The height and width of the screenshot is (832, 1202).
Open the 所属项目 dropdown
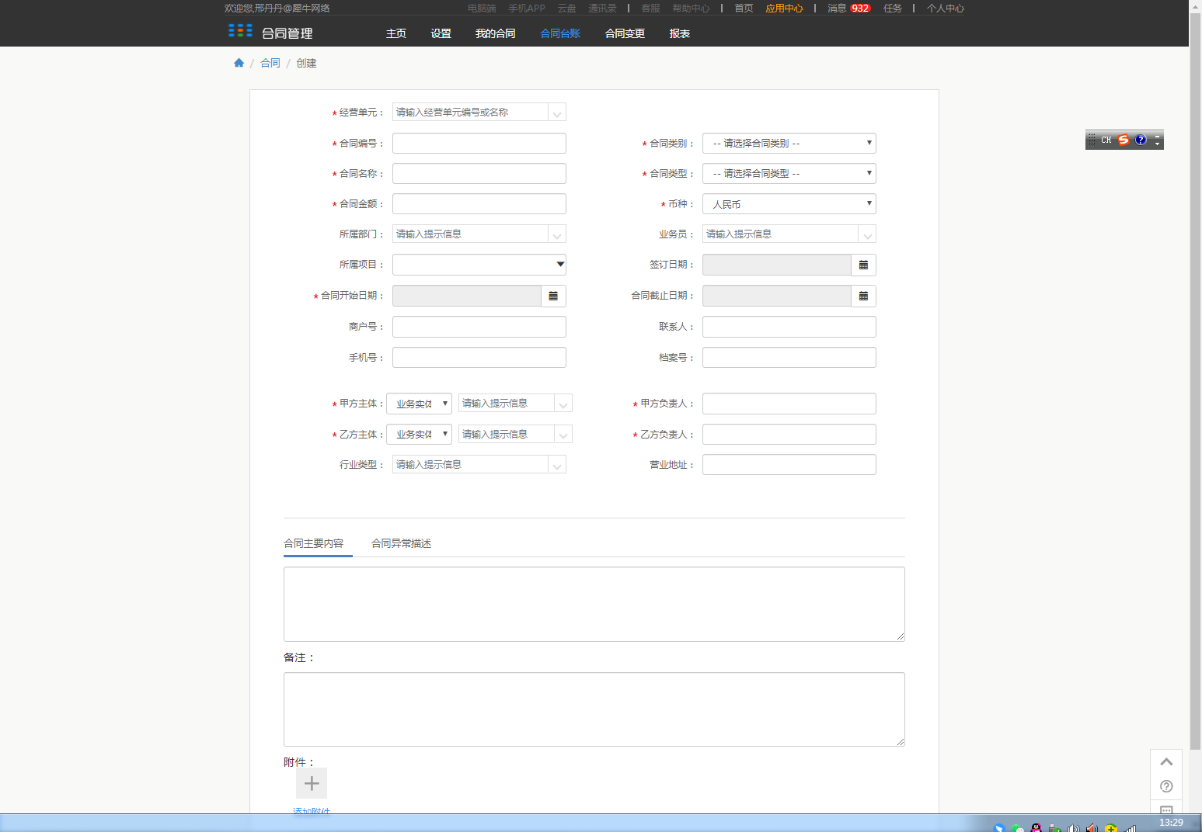click(x=479, y=265)
